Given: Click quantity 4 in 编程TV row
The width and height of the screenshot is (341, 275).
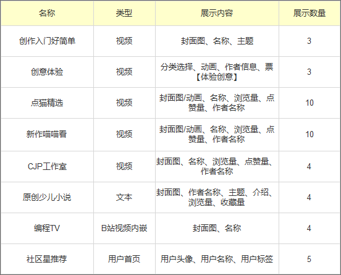Looking at the screenshot, I should (x=309, y=228).
